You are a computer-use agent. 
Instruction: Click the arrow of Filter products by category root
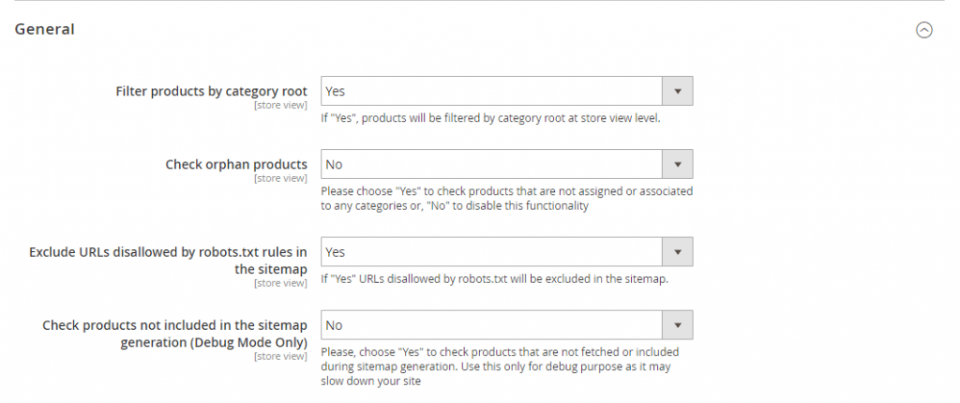pos(678,92)
